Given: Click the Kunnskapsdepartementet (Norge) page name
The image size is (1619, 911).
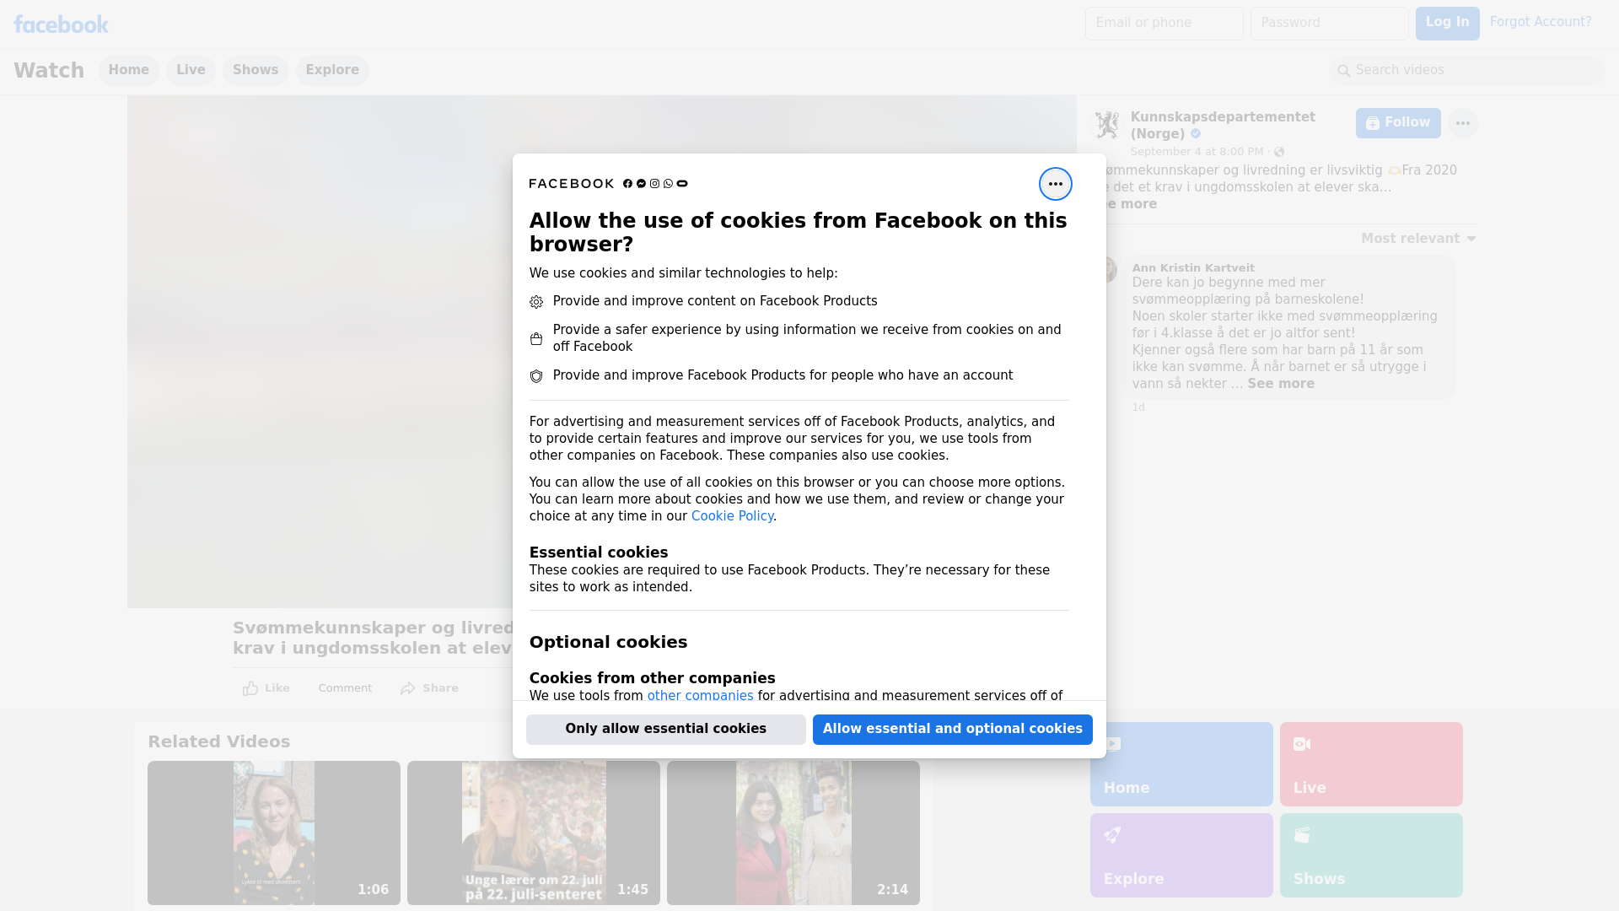Looking at the screenshot, I should 1223,126.
